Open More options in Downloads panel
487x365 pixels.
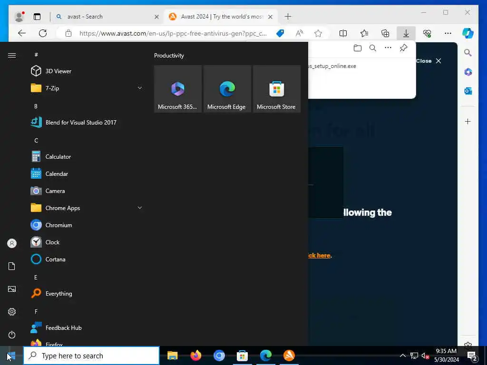388,48
